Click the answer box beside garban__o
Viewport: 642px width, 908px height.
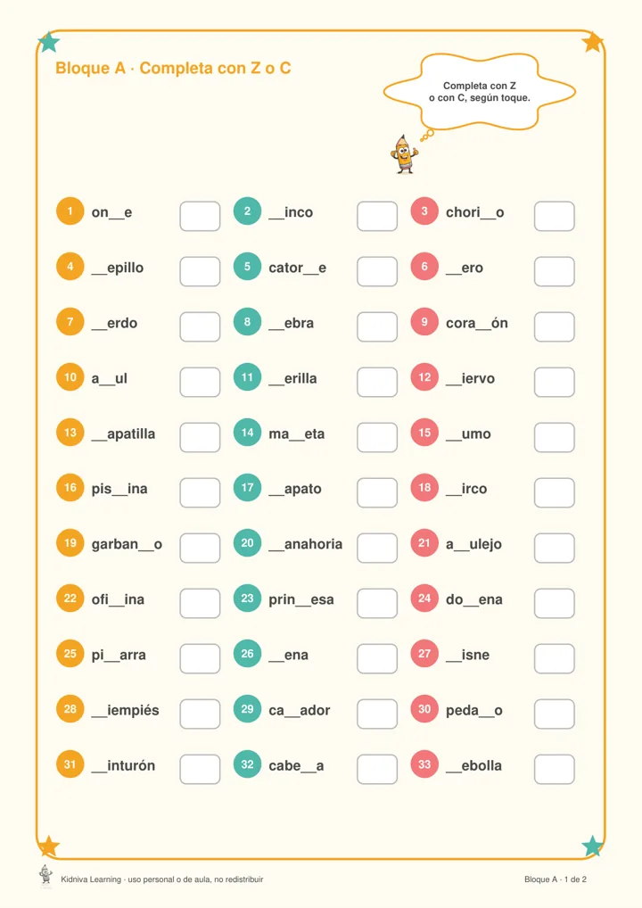tap(200, 548)
